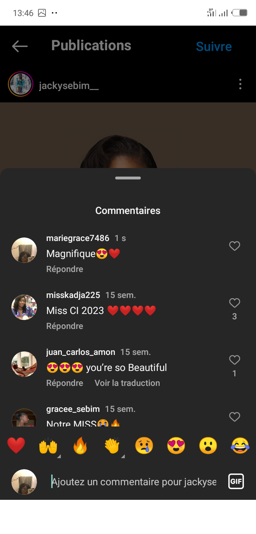Reply to misskadja225's comment
Screen dimensions: 256x534
[x=65, y=326]
